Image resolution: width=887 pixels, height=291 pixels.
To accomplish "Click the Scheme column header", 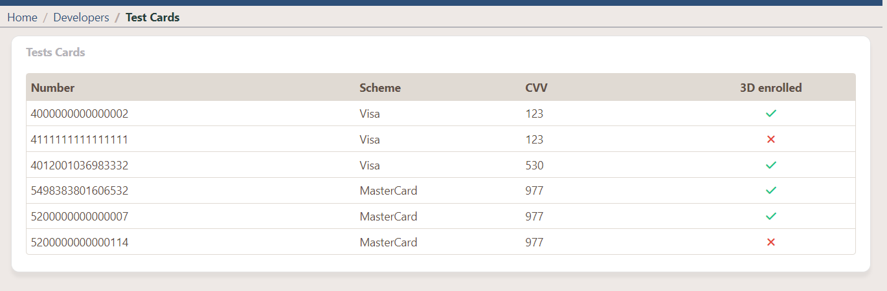I will 380,88.
